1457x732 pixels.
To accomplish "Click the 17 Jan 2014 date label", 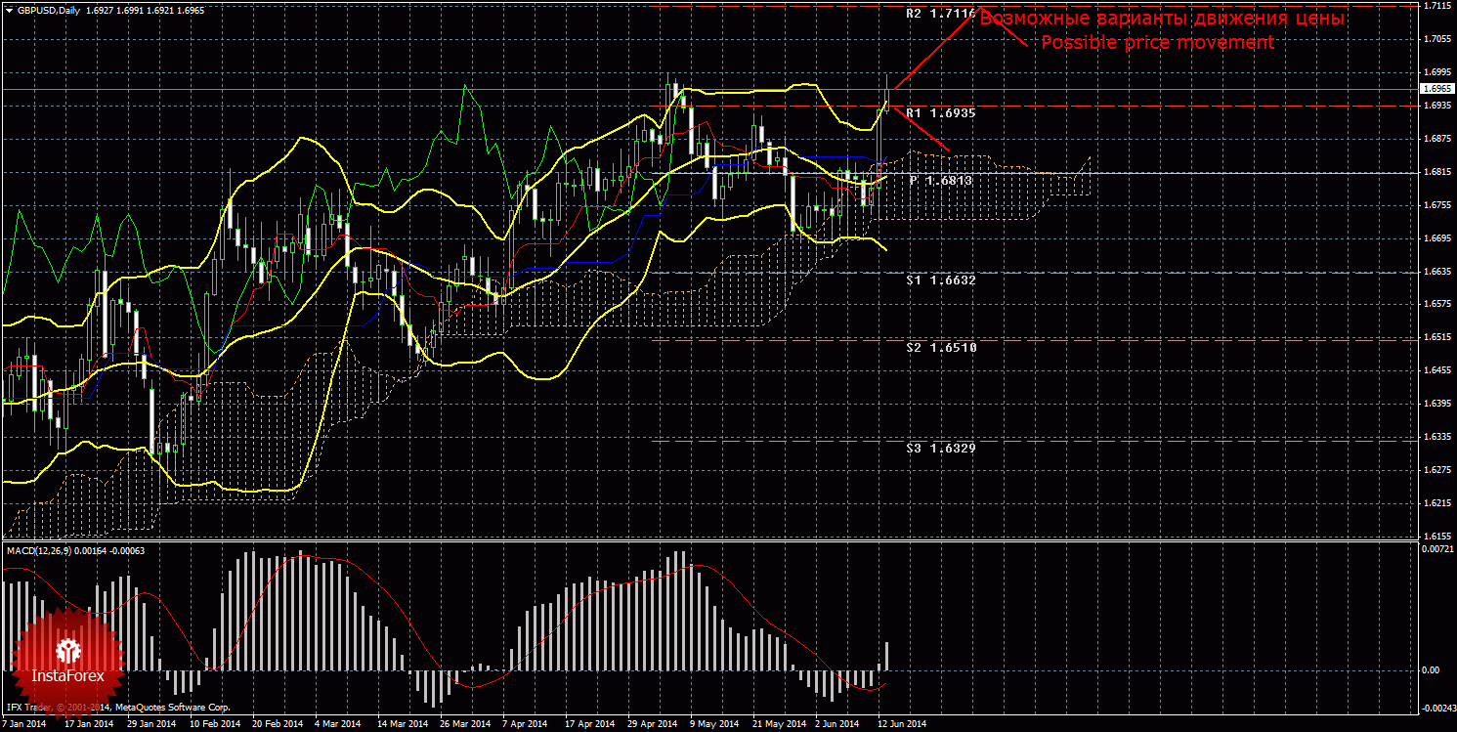I will [x=87, y=724].
